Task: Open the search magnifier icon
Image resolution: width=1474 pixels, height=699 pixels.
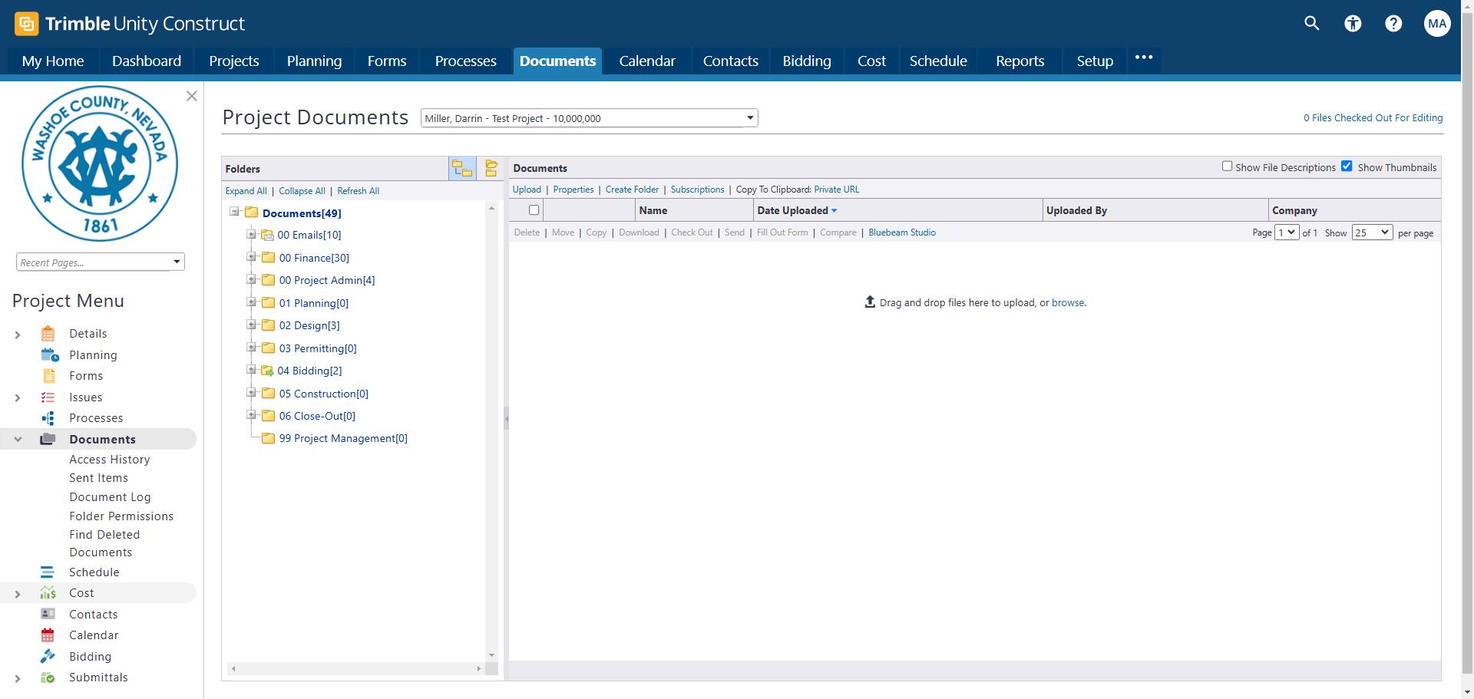Action: tap(1312, 23)
